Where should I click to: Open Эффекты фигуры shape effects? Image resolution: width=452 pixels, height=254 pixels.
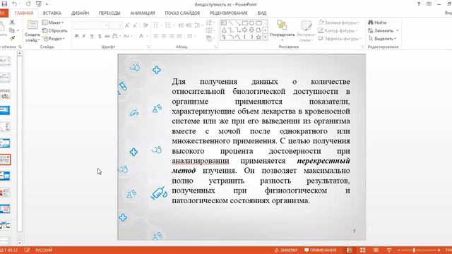[x=340, y=39]
